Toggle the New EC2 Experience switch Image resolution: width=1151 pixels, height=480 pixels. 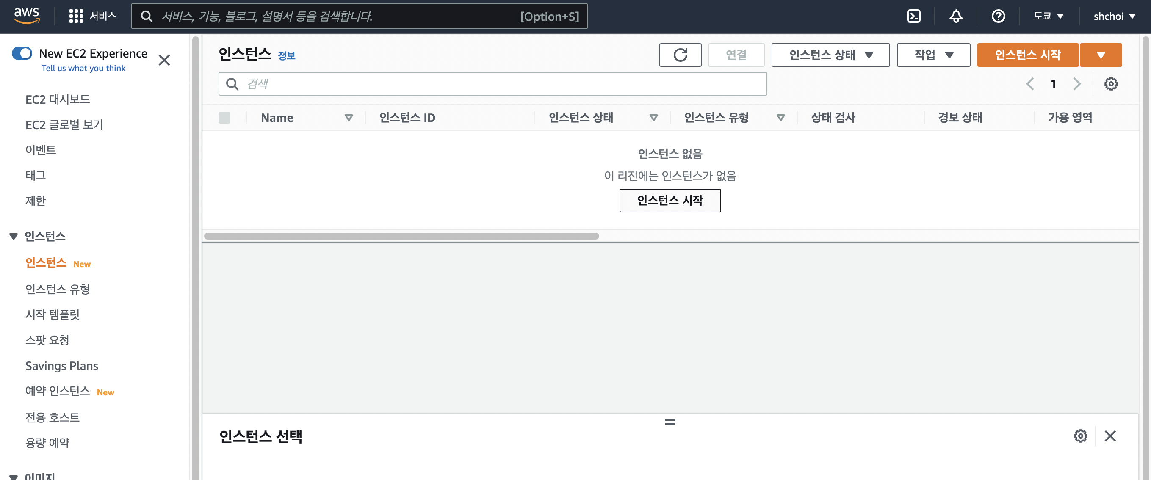tap(22, 53)
